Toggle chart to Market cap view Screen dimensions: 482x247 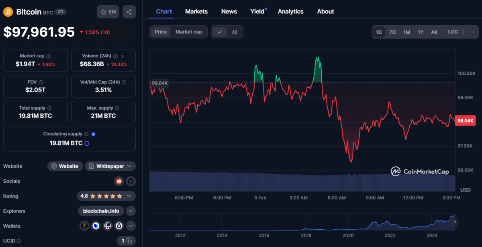pos(189,32)
